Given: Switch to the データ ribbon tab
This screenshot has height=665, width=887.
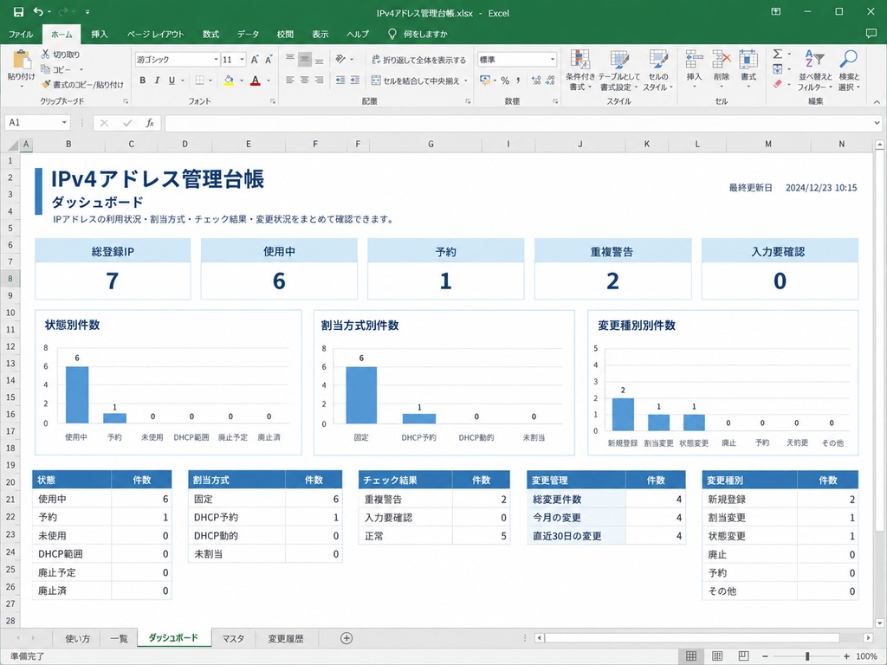Looking at the screenshot, I should coord(248,34).
